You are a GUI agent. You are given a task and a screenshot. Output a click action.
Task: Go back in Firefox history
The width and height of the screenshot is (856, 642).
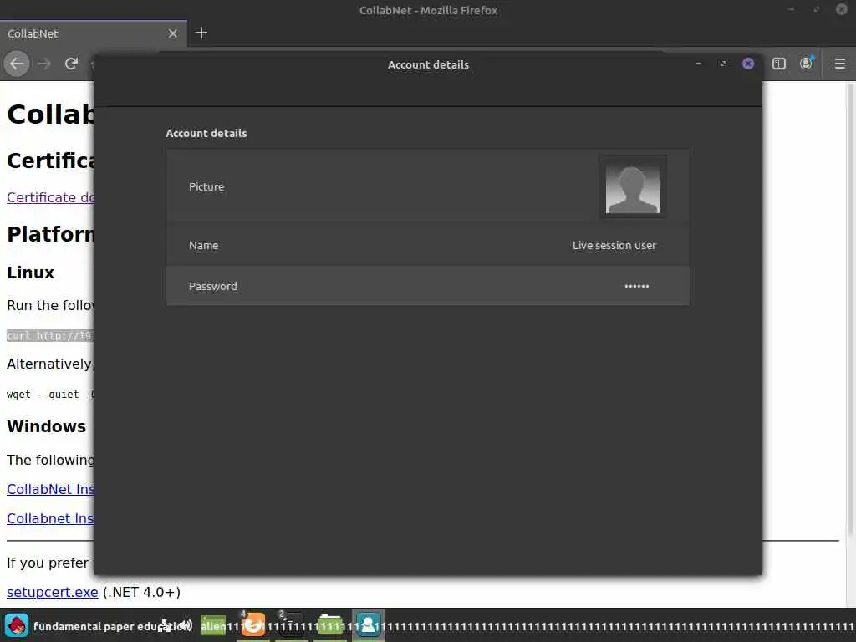click(x=17, y=64)
